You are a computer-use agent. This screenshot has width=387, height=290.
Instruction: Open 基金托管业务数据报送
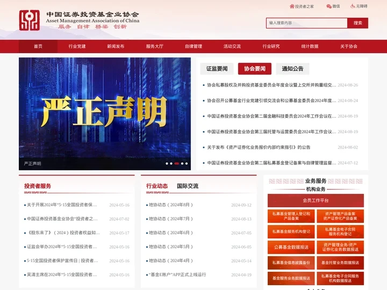click(x=340, y=263)
